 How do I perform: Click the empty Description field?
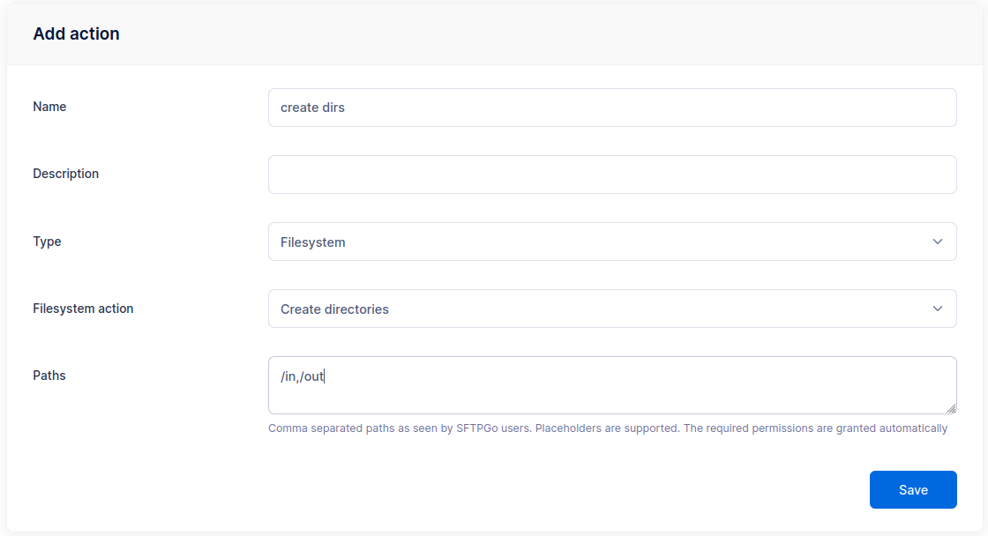coord(612,175)
